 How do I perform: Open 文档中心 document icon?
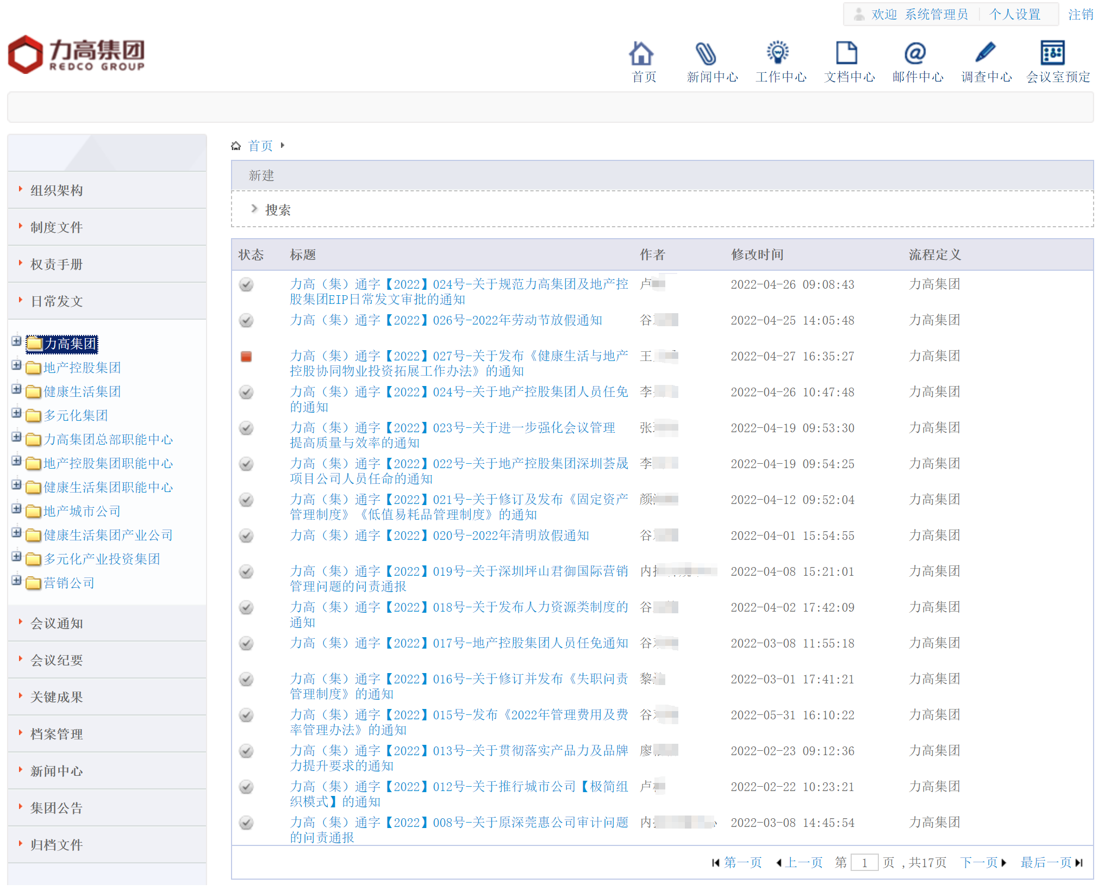[846, 53]
